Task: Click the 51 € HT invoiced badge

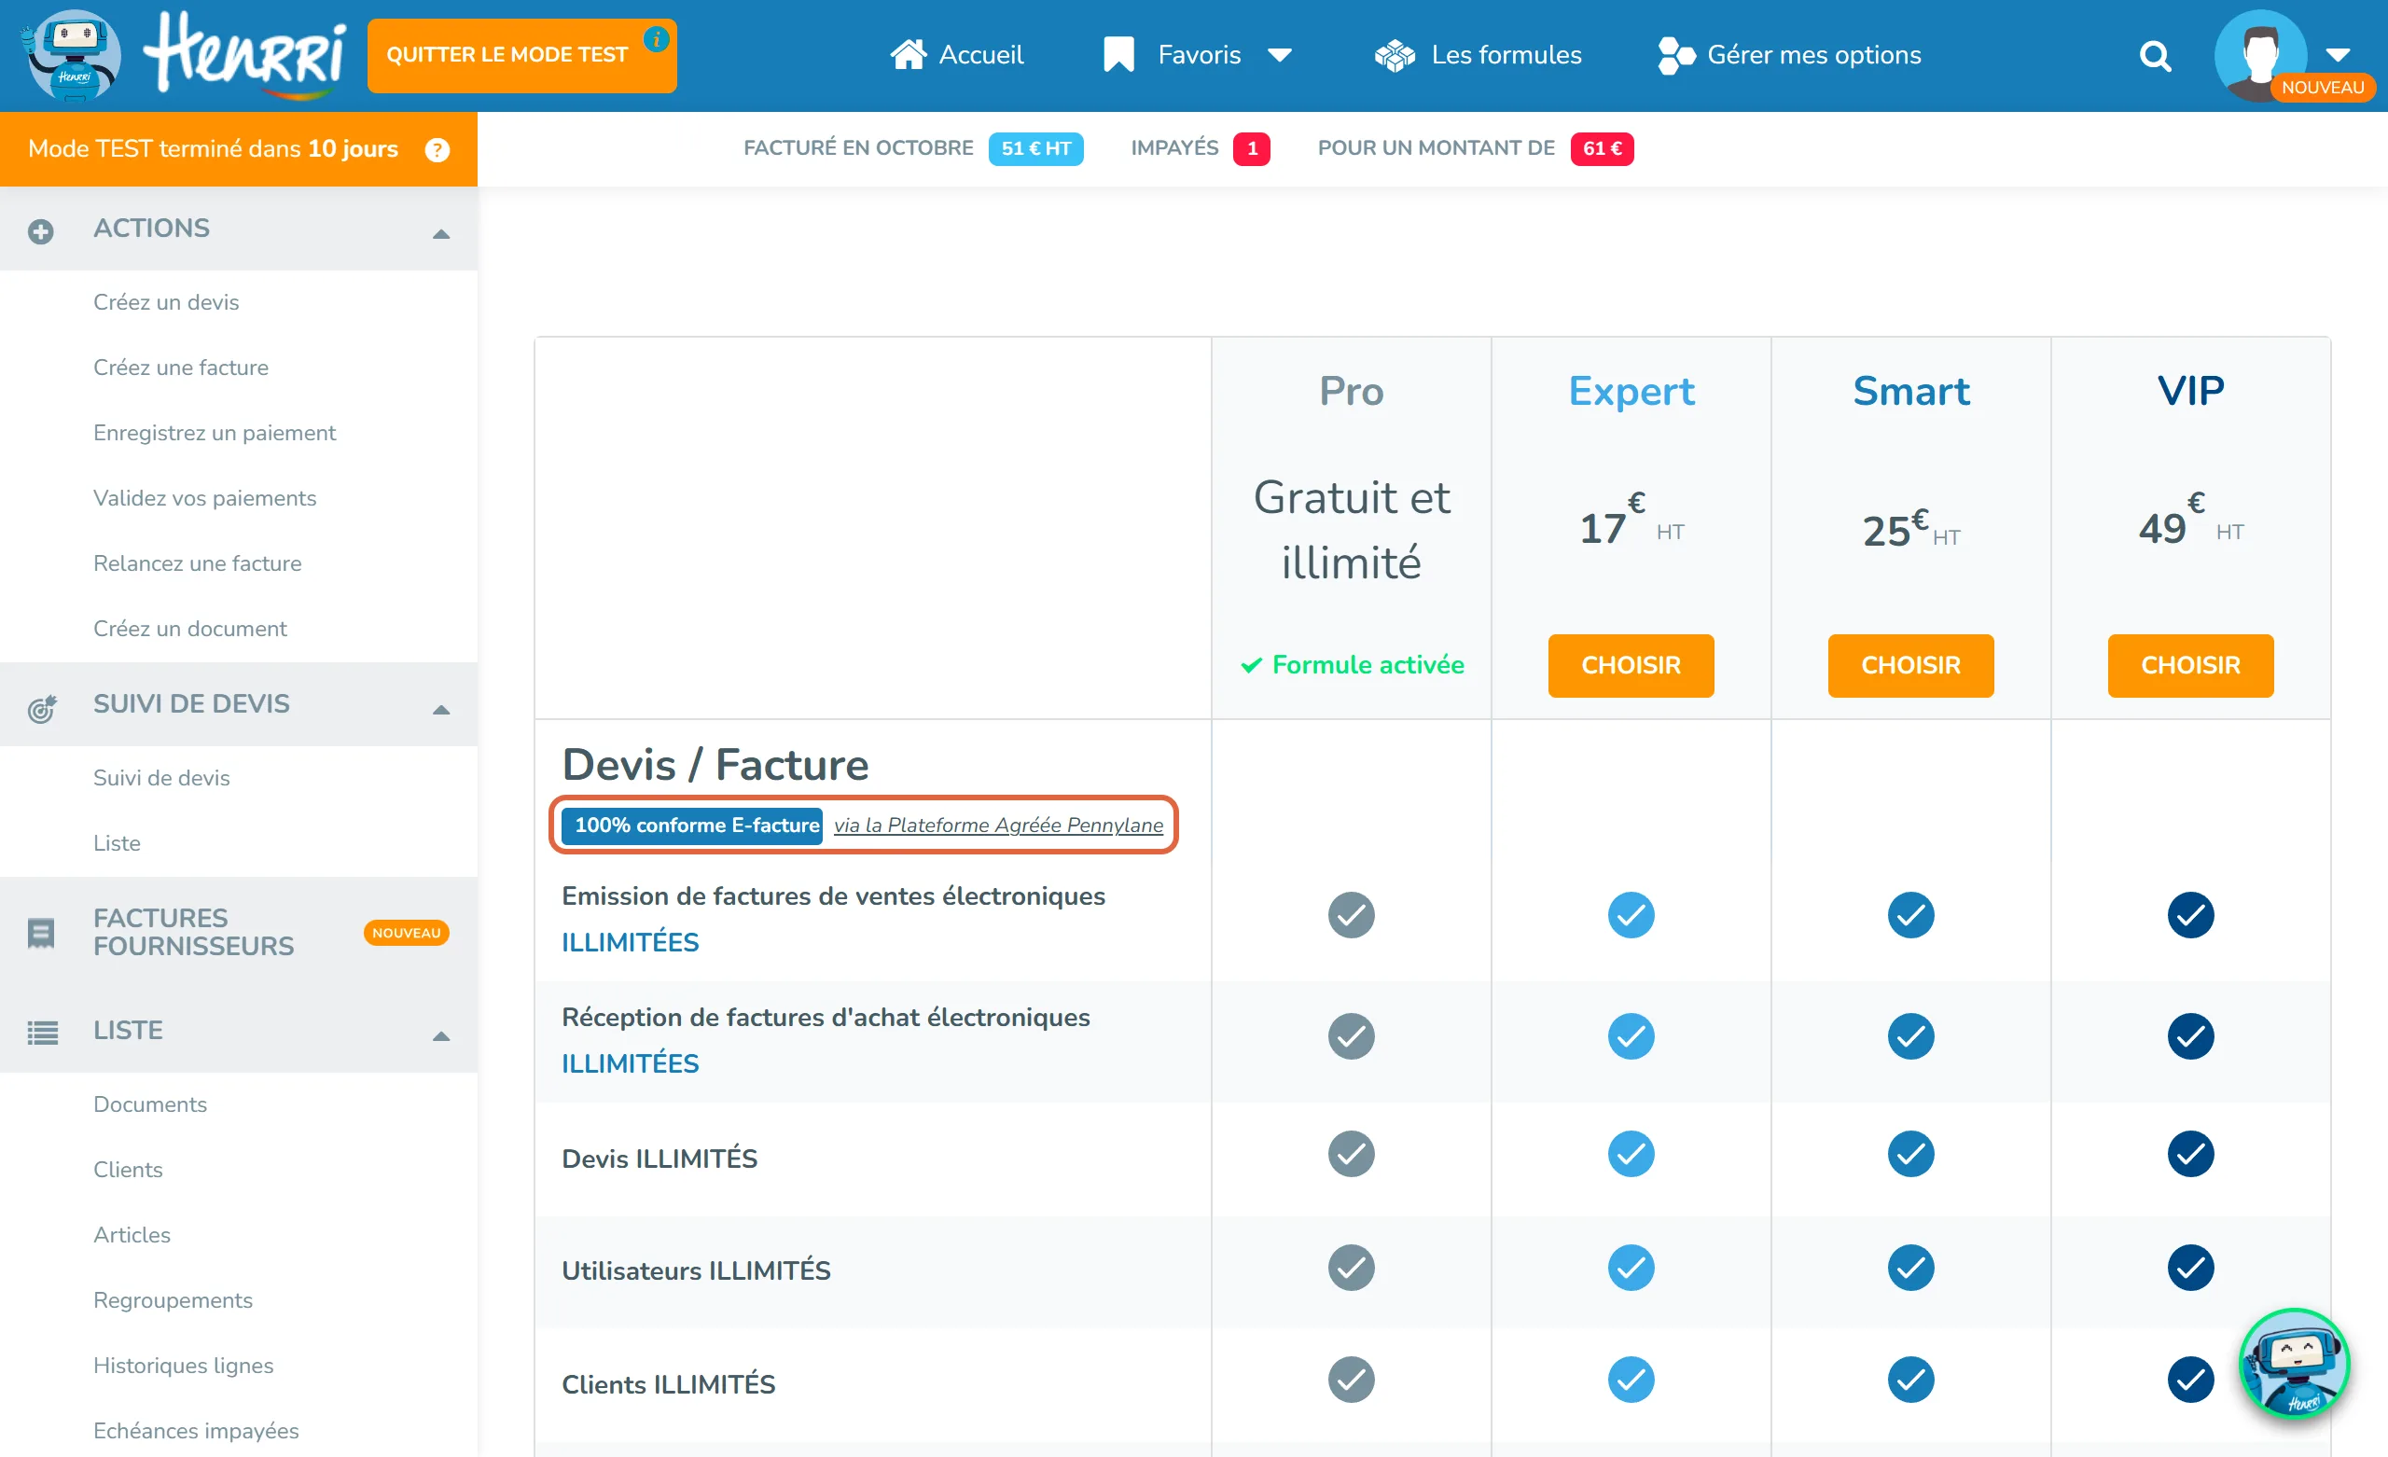Action: 1035,148
